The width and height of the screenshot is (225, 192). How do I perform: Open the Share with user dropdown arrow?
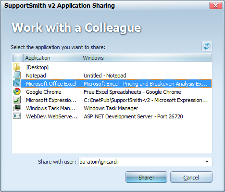(x=207, y=162)
